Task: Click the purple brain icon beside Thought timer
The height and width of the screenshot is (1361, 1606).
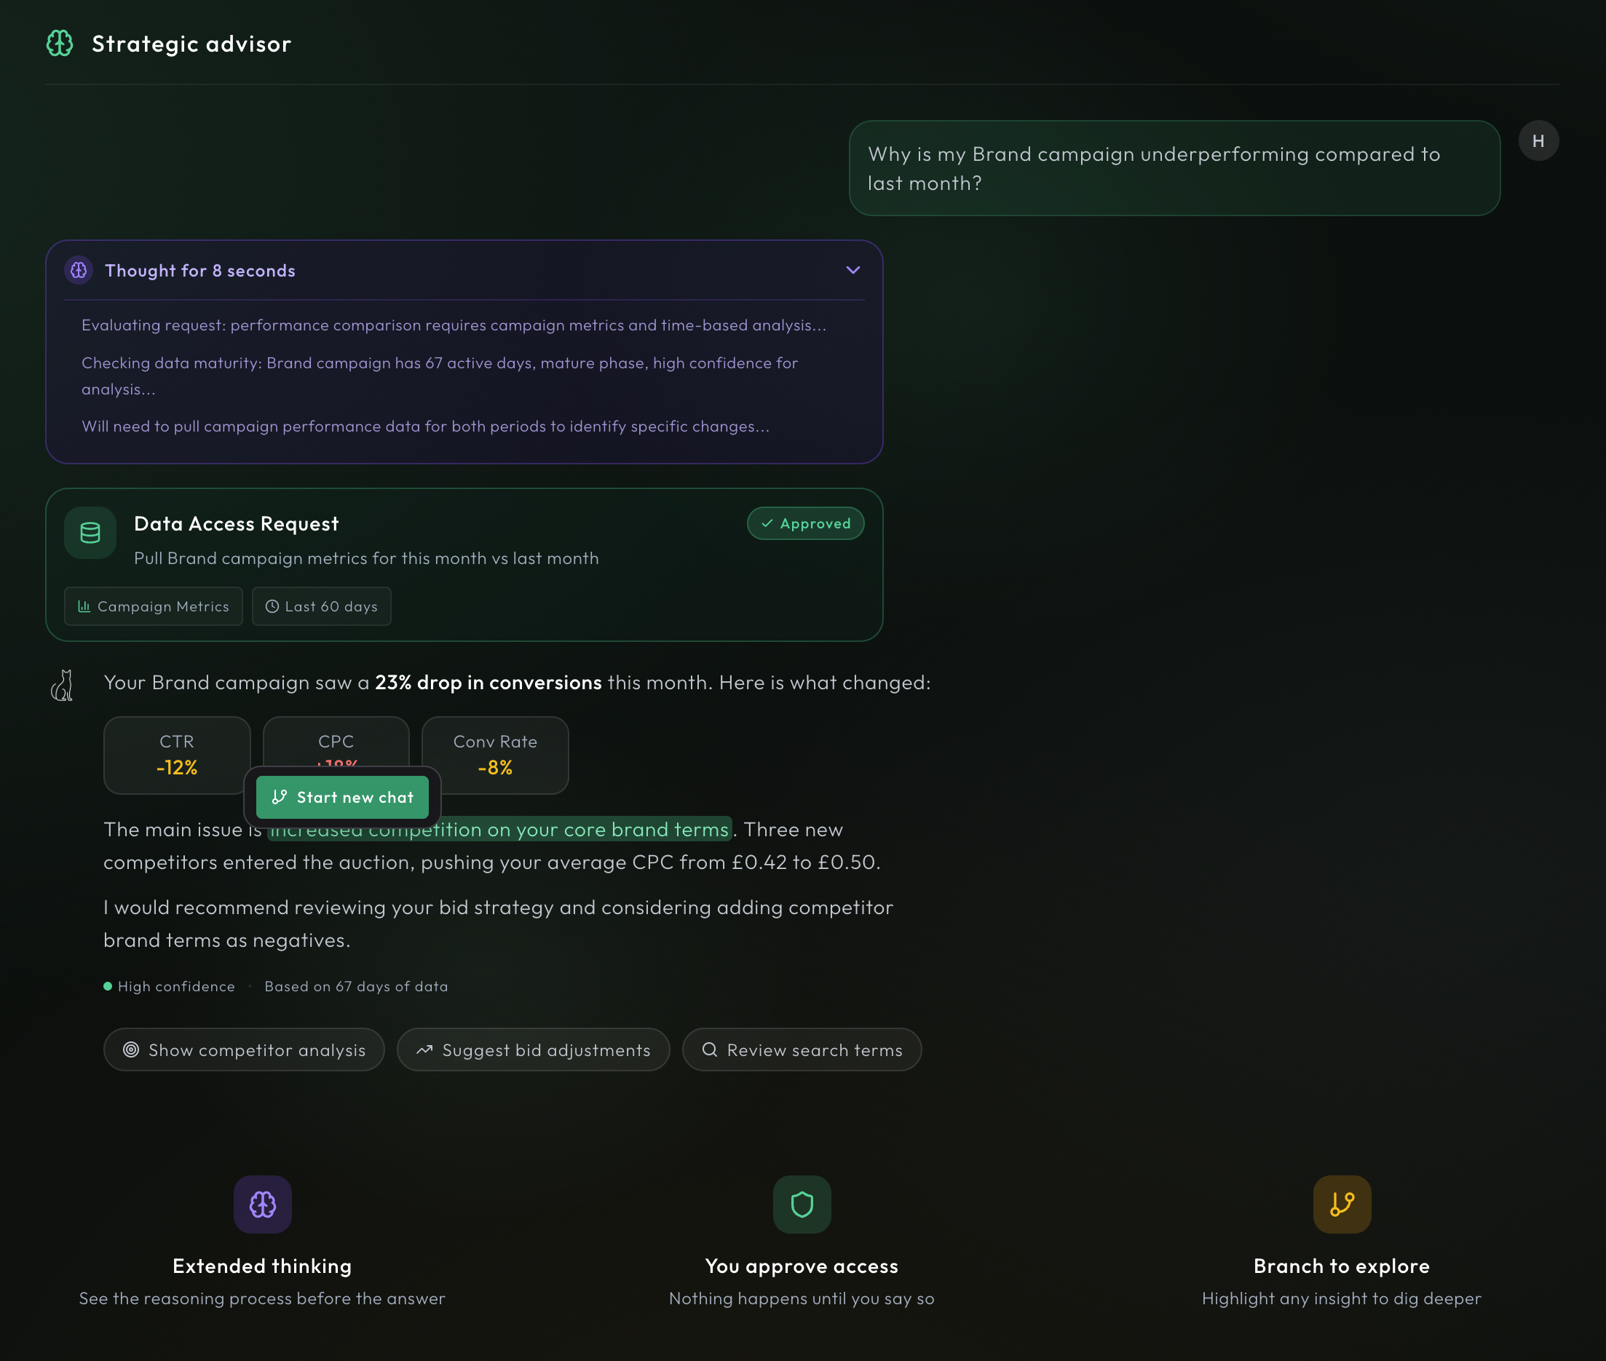Action: (79, 270)
